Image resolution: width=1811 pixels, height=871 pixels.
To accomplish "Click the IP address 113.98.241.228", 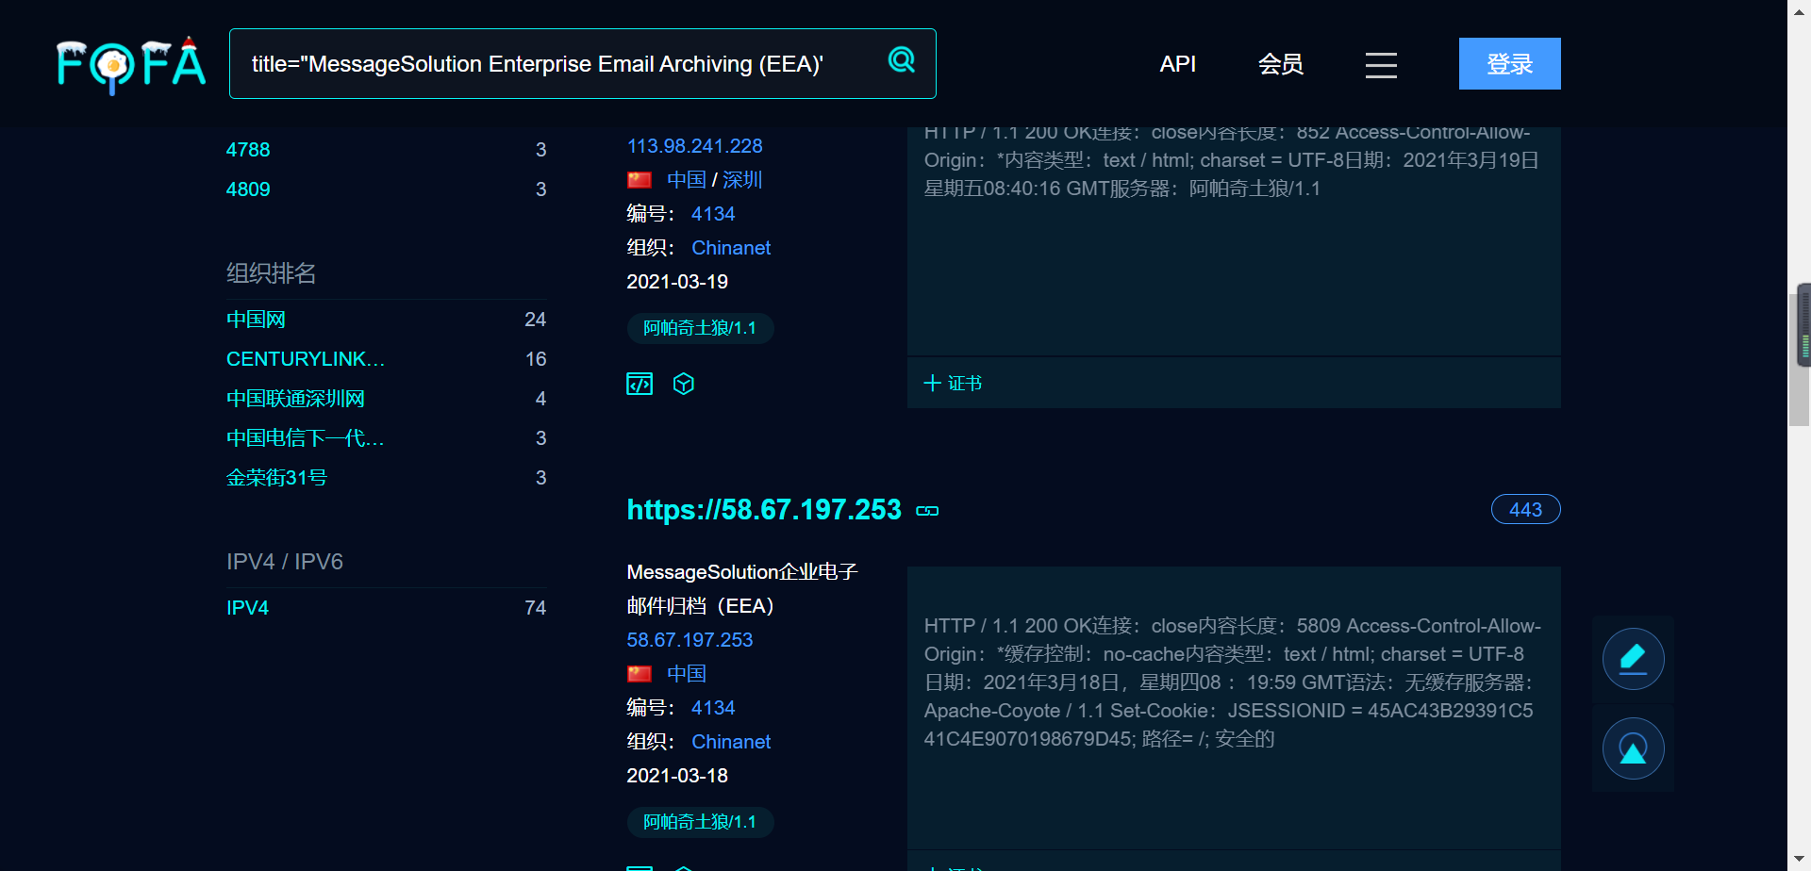I will click(x=694, y=146).
